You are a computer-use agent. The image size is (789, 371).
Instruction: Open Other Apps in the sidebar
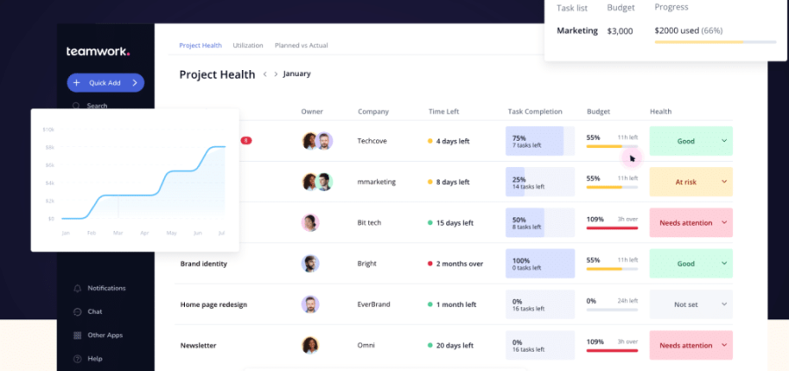(98, 335)
